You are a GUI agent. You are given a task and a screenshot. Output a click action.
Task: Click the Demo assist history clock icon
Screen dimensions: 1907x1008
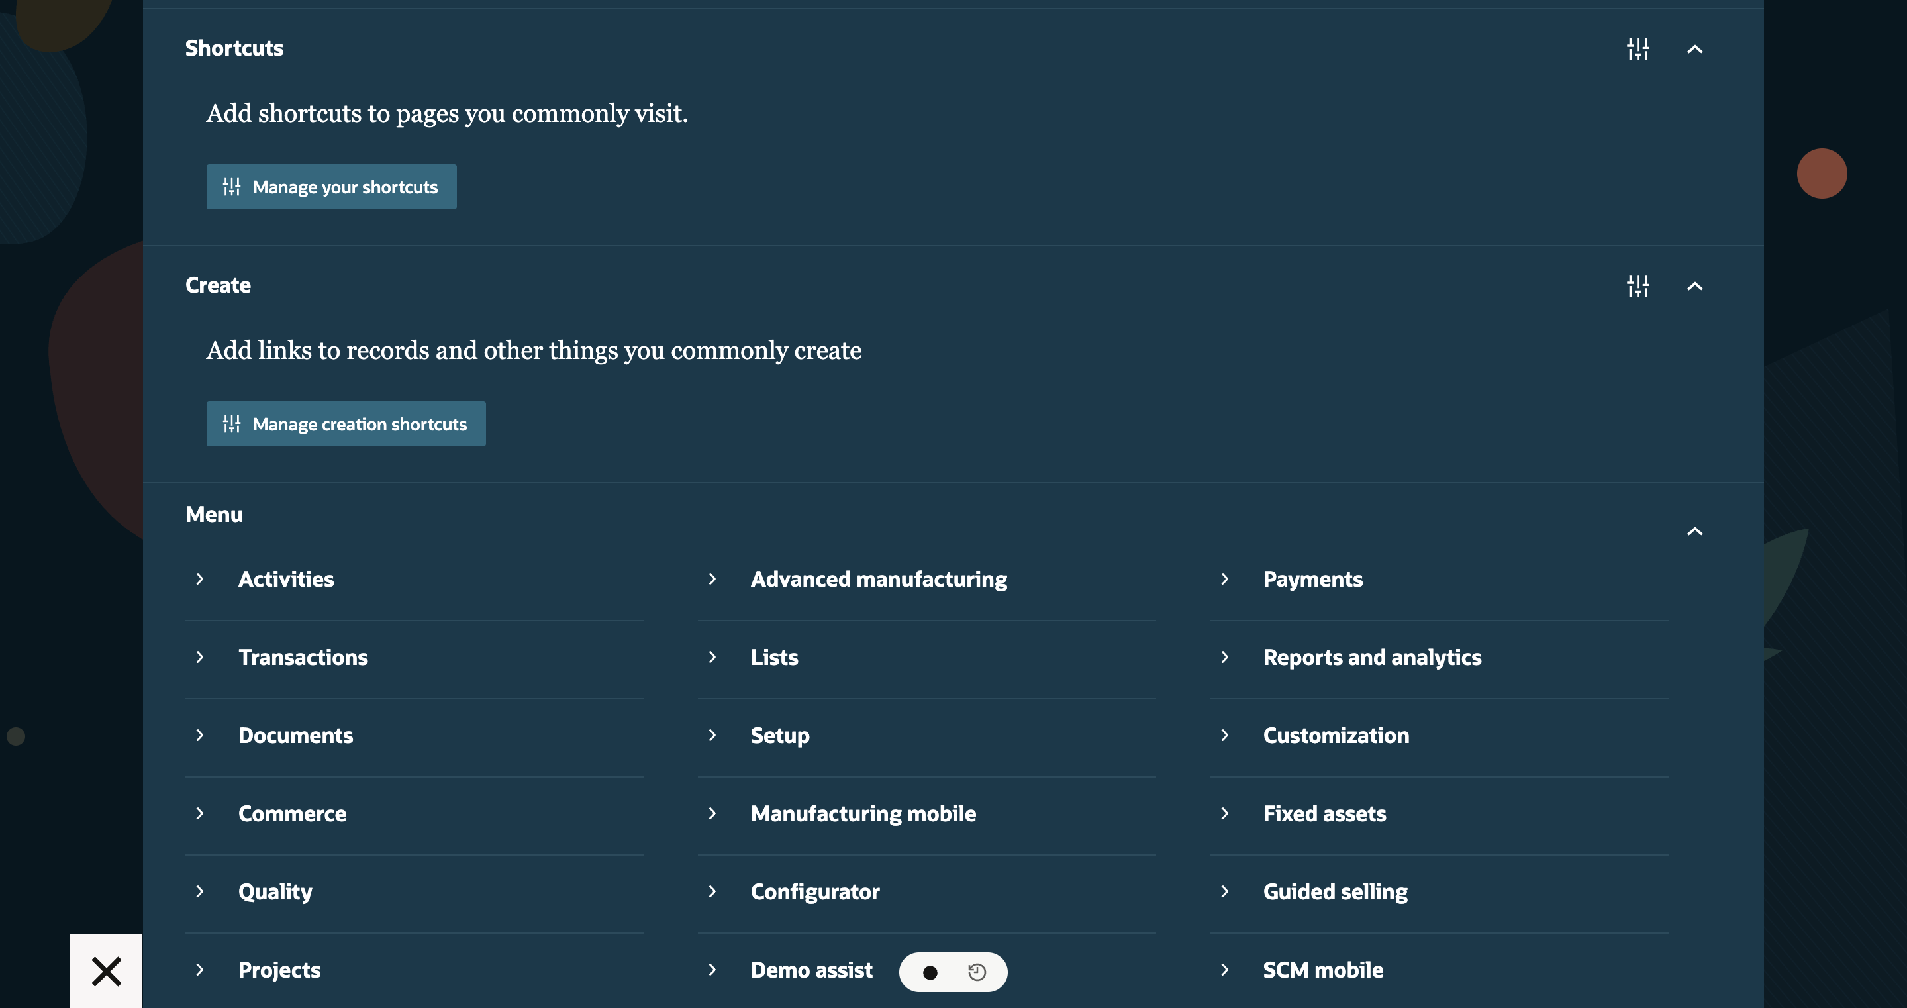(977, 972)
